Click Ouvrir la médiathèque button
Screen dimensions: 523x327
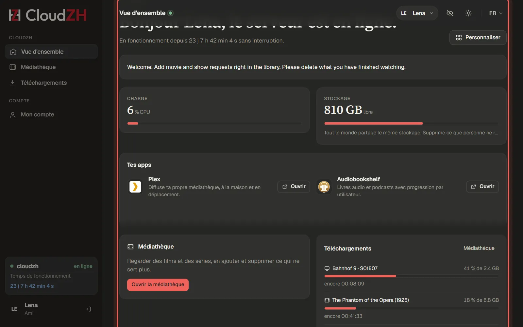158,284
